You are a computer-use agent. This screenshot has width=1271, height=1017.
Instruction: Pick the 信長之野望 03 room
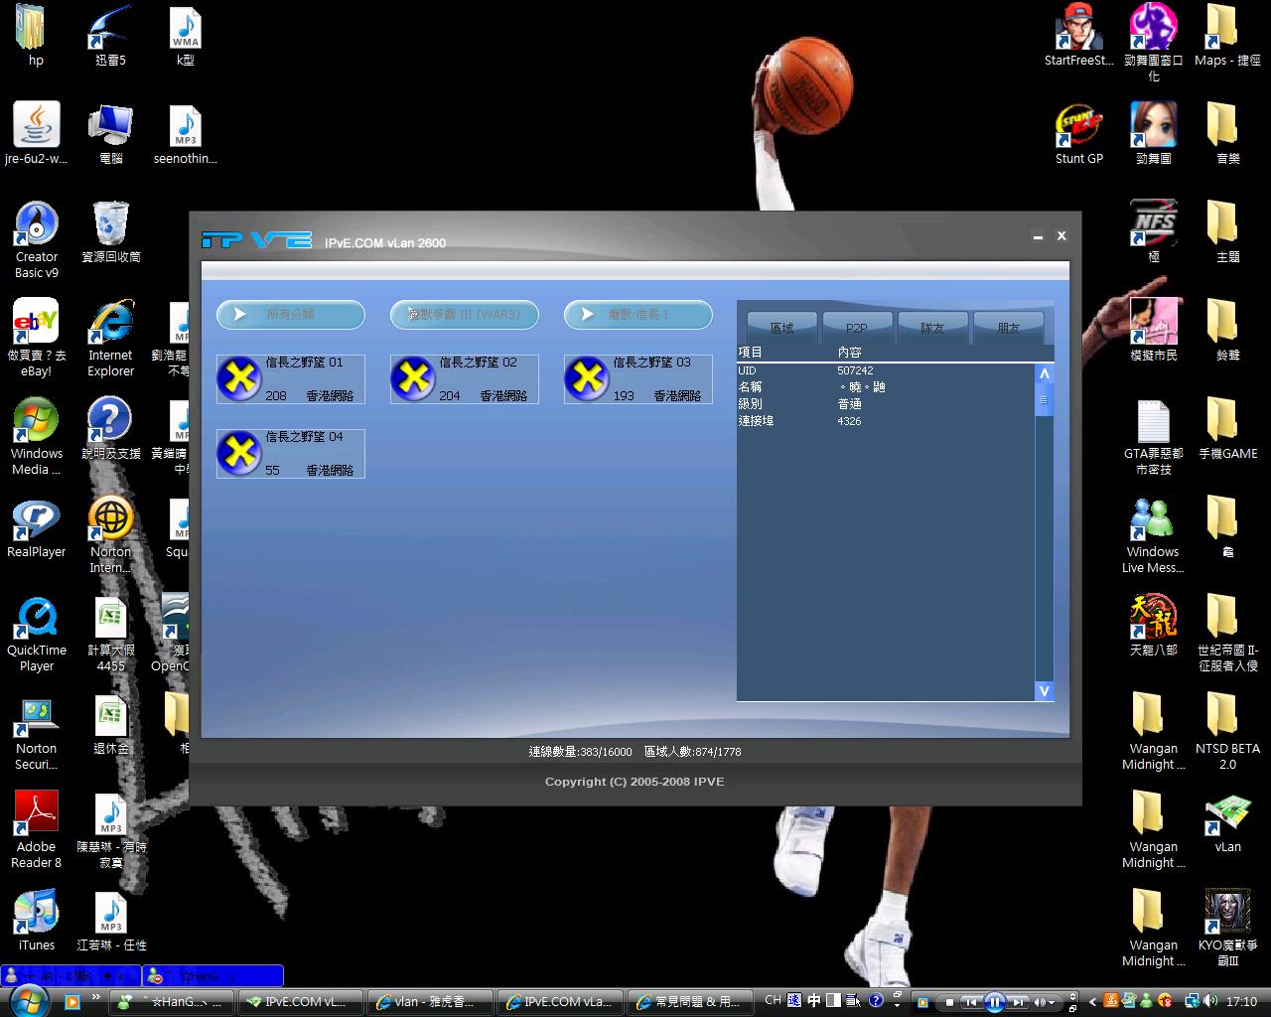click(x=638, y=379)
